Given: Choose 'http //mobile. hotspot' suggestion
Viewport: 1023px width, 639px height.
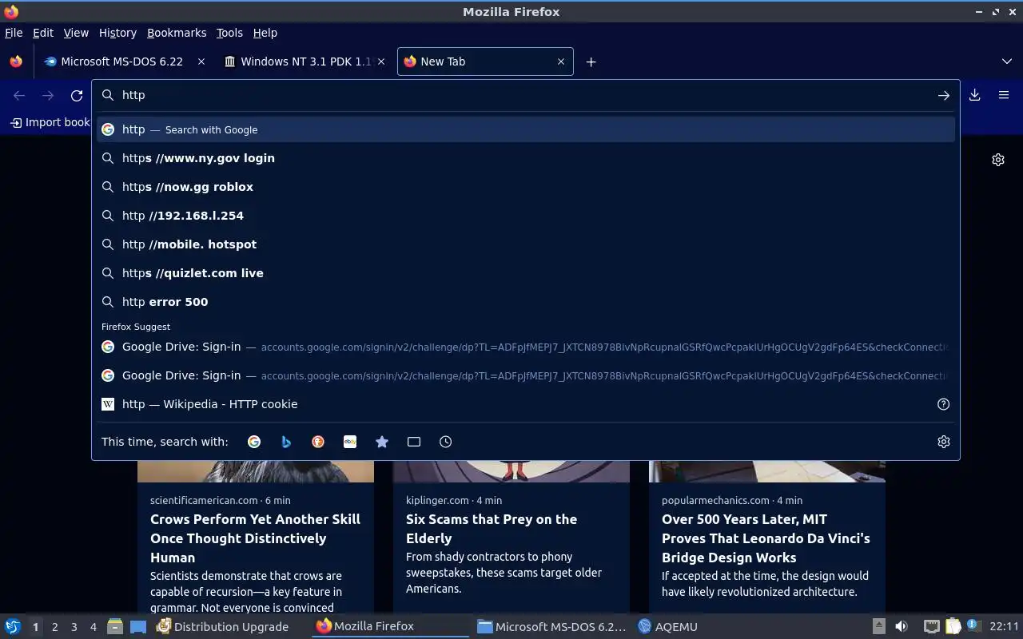Looking at the screenshot, I should click(x=526, y=244).
